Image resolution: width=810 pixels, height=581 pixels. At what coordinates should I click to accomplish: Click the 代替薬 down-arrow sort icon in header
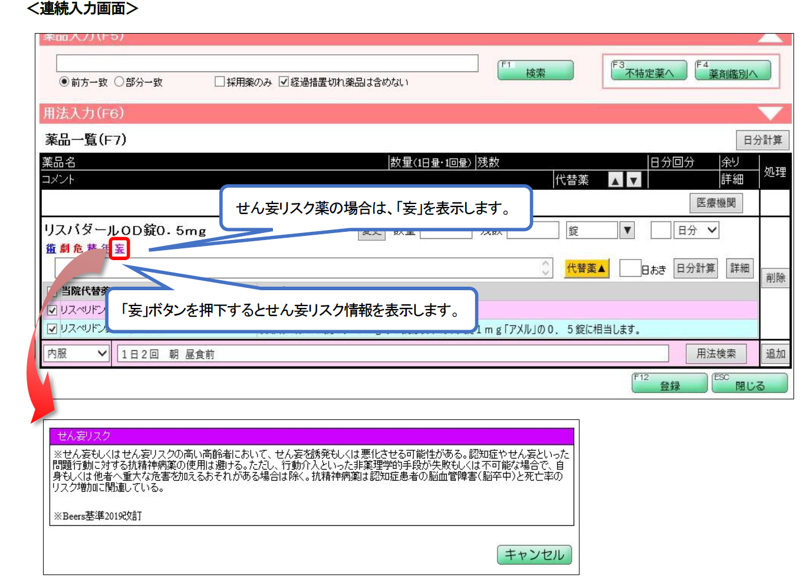(x=634, y=180)
